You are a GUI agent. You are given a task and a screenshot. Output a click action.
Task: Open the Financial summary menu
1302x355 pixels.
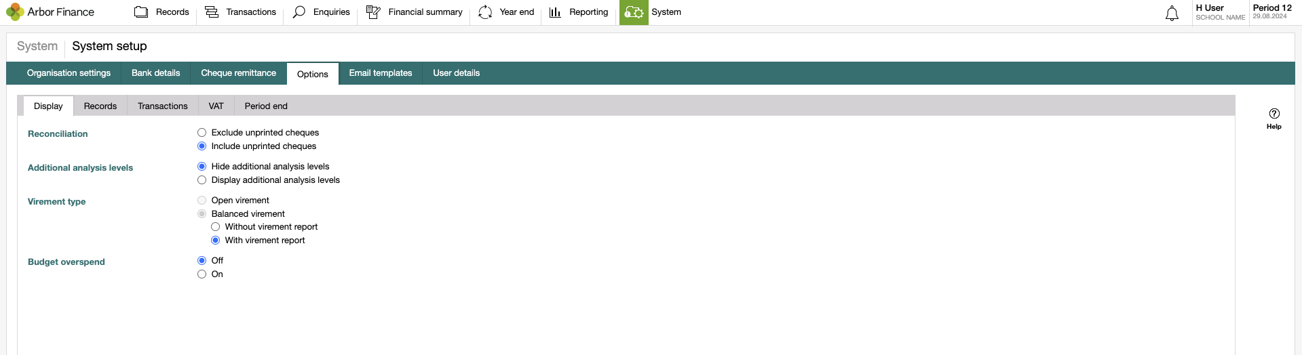tap(425, 12)
